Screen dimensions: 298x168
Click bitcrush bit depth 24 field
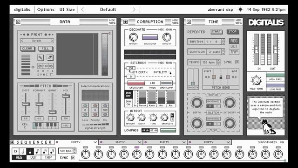(131, 68)
